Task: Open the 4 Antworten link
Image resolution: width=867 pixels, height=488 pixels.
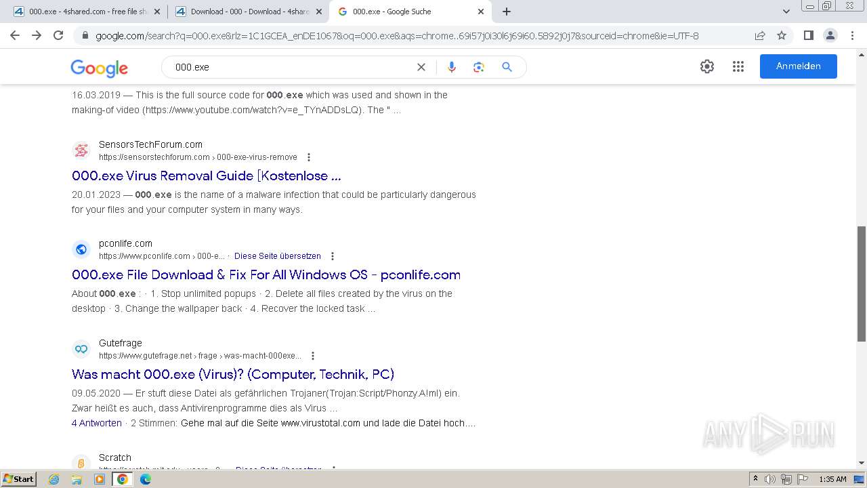Action: click(x=97, y=423)
